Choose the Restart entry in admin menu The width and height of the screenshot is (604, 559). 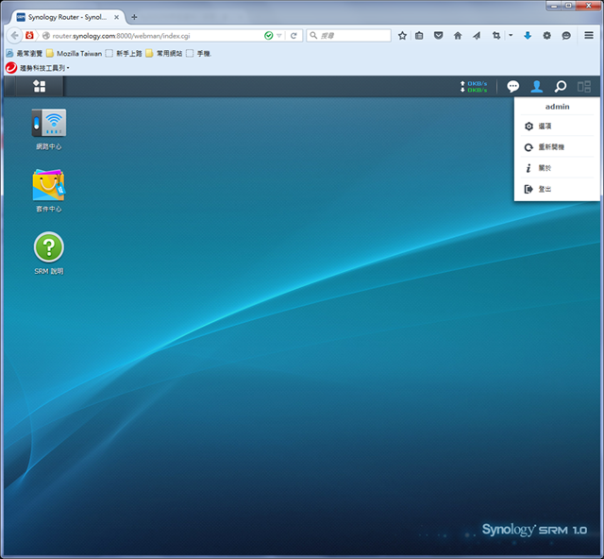coord(557,147)
